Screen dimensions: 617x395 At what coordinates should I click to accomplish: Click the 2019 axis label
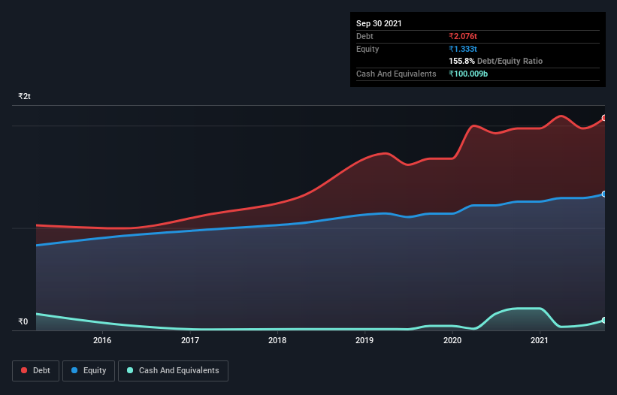pyautogui.click(x=364, y=340)
